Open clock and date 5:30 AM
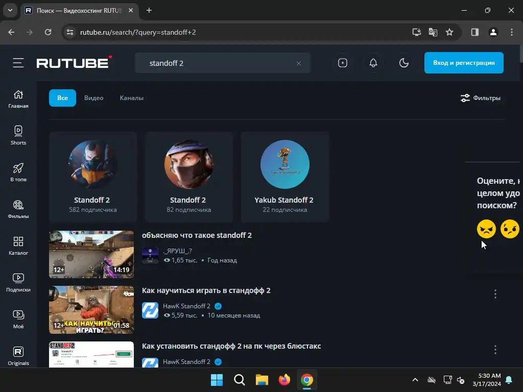This screenshot has height=392, width=523. (x=487, y=380)
